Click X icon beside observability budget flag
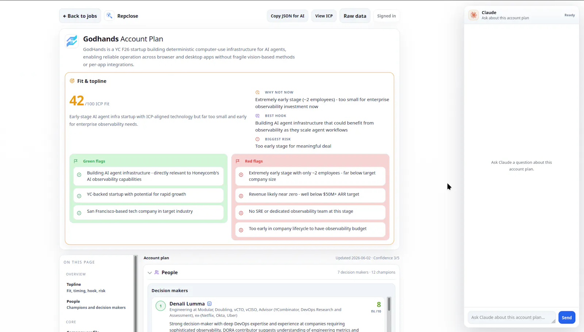Image resolution: width=584 pixels, height=332 pixels. [241, 230]
